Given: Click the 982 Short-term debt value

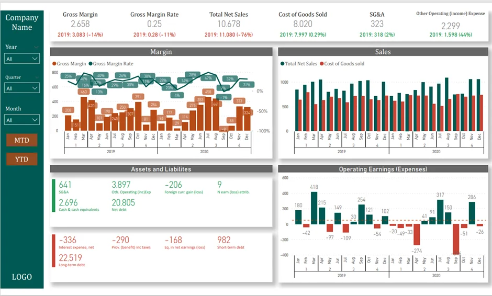Looking at the screenshot, I should pos(224,240).
